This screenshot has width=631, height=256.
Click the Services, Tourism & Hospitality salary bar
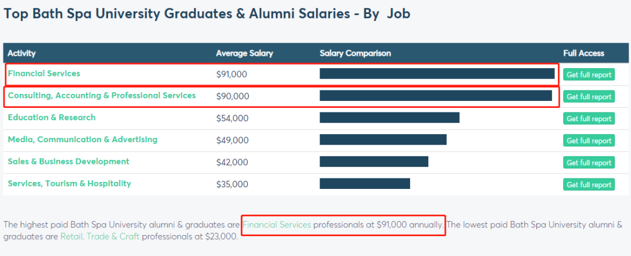click(x=365, y=184)
